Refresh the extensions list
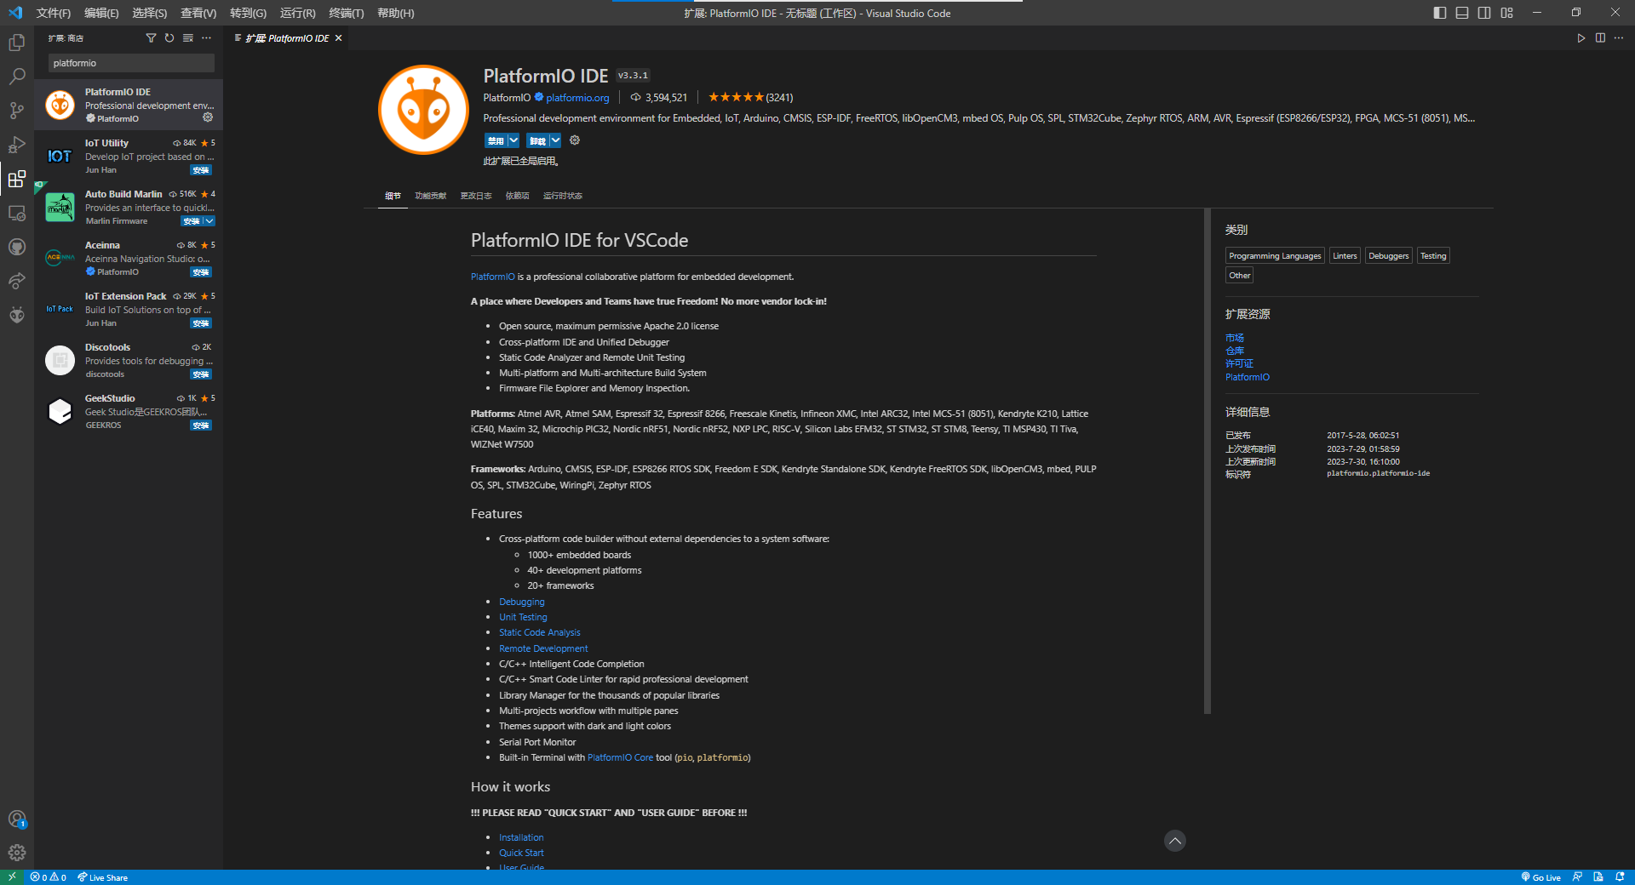 [169, 38]
